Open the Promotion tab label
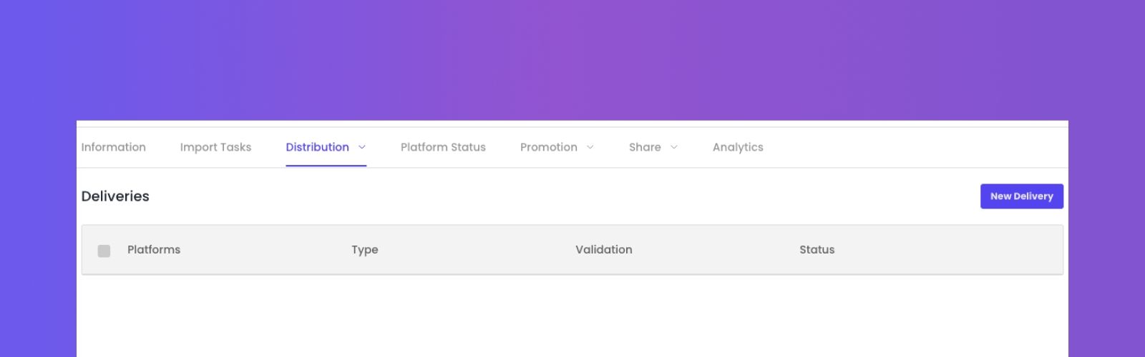This screenshot has width=1145, height=357. click(548, 147)
